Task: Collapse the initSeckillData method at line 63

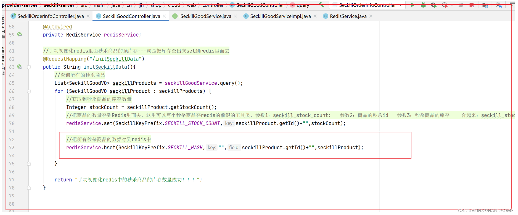Action: pos(29,67)
